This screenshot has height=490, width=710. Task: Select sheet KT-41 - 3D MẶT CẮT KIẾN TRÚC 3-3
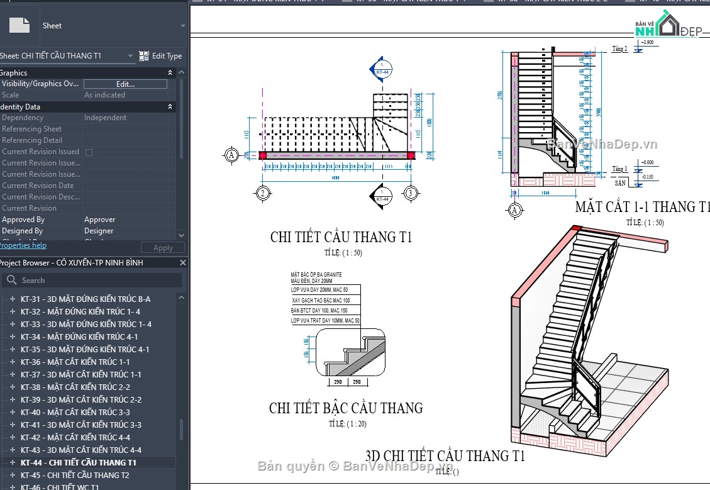(x=80, y=425)
